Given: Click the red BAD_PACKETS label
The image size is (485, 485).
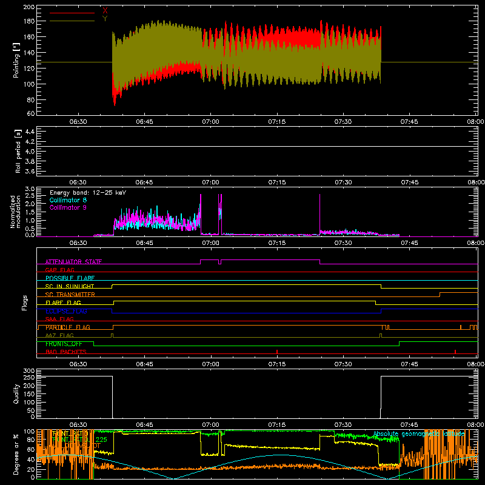Looking at the screenshot, I should pyautogui.click(x=66, y=352).
